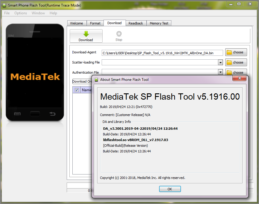This screenshot has width=259, height=204.
Task: Switch to the Format tab
Action: coord(95,23)
